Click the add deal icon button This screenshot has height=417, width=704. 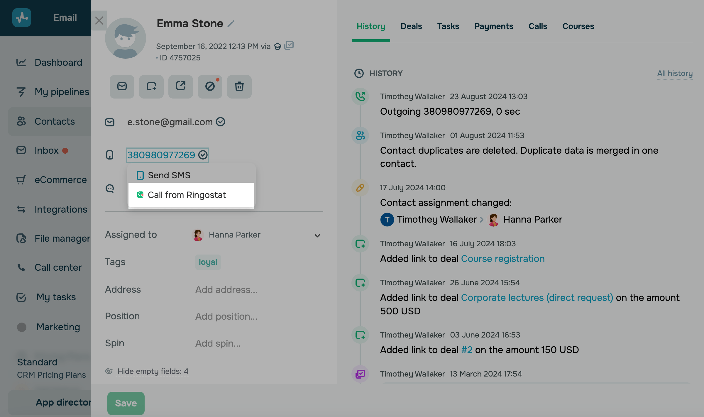pyautogui.click(x=151, y=87)
